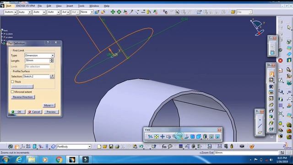Open the PartBody dropdown
293x165 pixels.
(74, 147)
